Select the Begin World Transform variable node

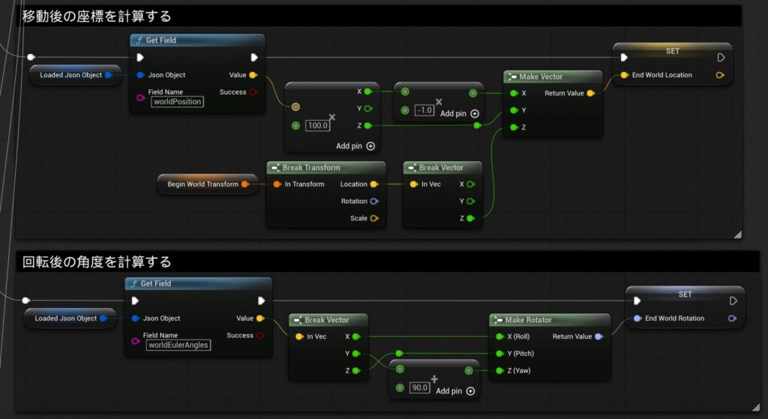(202, 184)
